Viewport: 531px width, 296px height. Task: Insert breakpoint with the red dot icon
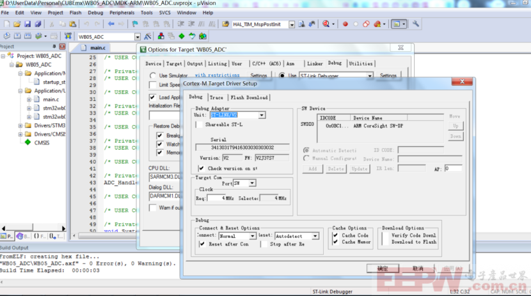coord(345,24)
